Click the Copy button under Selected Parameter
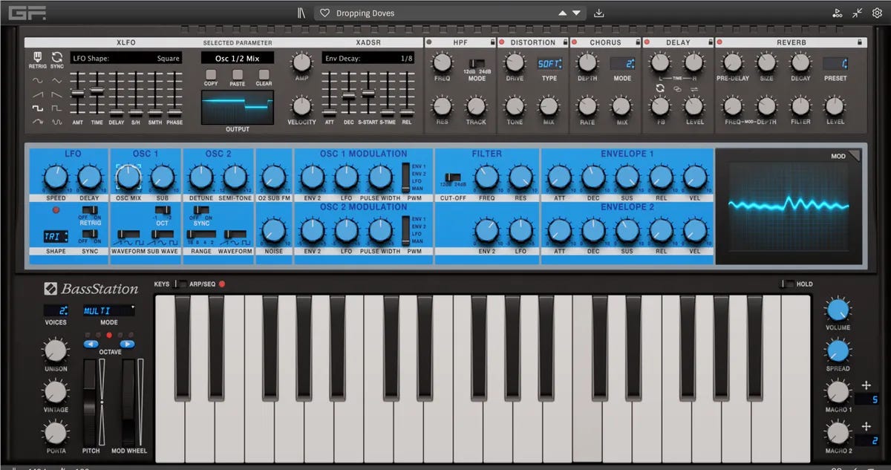The height and width of the screenshot is (470, 891). [x=211, y=74]
